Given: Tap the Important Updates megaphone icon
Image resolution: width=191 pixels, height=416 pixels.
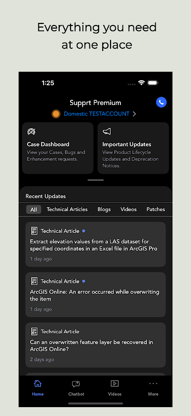Looking at the screenshot, I should point(107,132).
